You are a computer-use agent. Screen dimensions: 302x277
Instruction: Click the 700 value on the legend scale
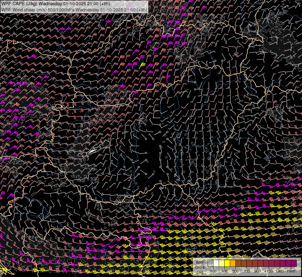[x=246, y=271]
